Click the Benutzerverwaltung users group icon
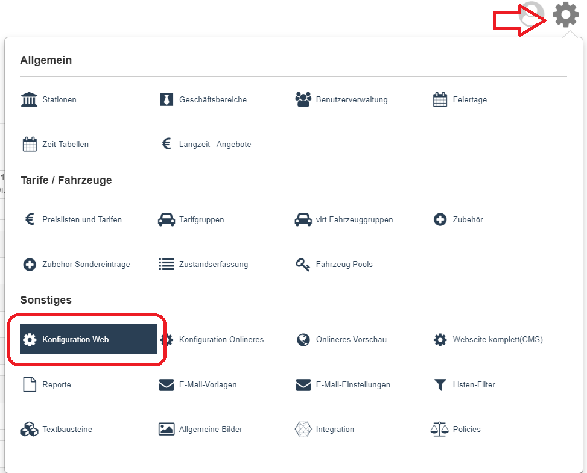Screen dimensions: 587x473 coord(303,99)
